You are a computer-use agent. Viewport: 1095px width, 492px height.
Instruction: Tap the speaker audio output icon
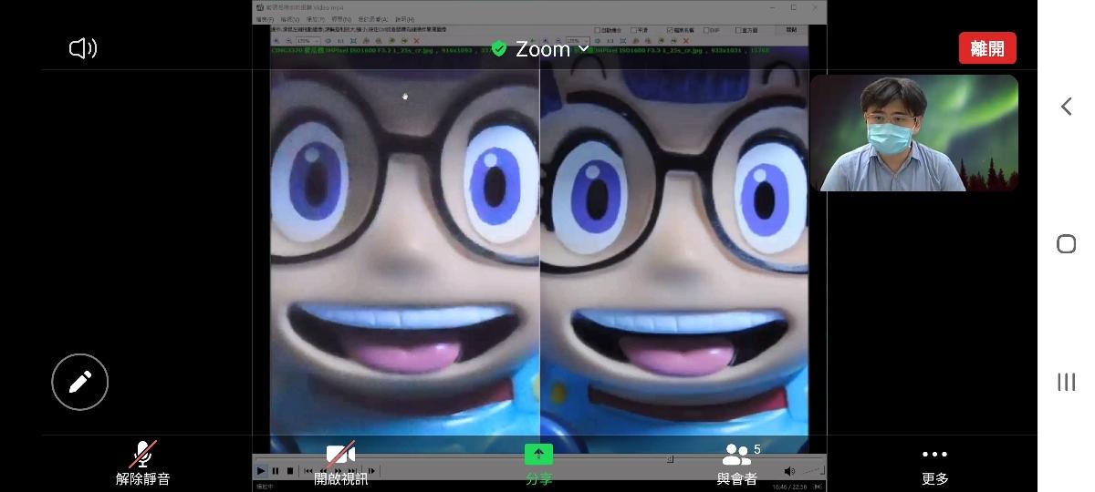(83, 48)
